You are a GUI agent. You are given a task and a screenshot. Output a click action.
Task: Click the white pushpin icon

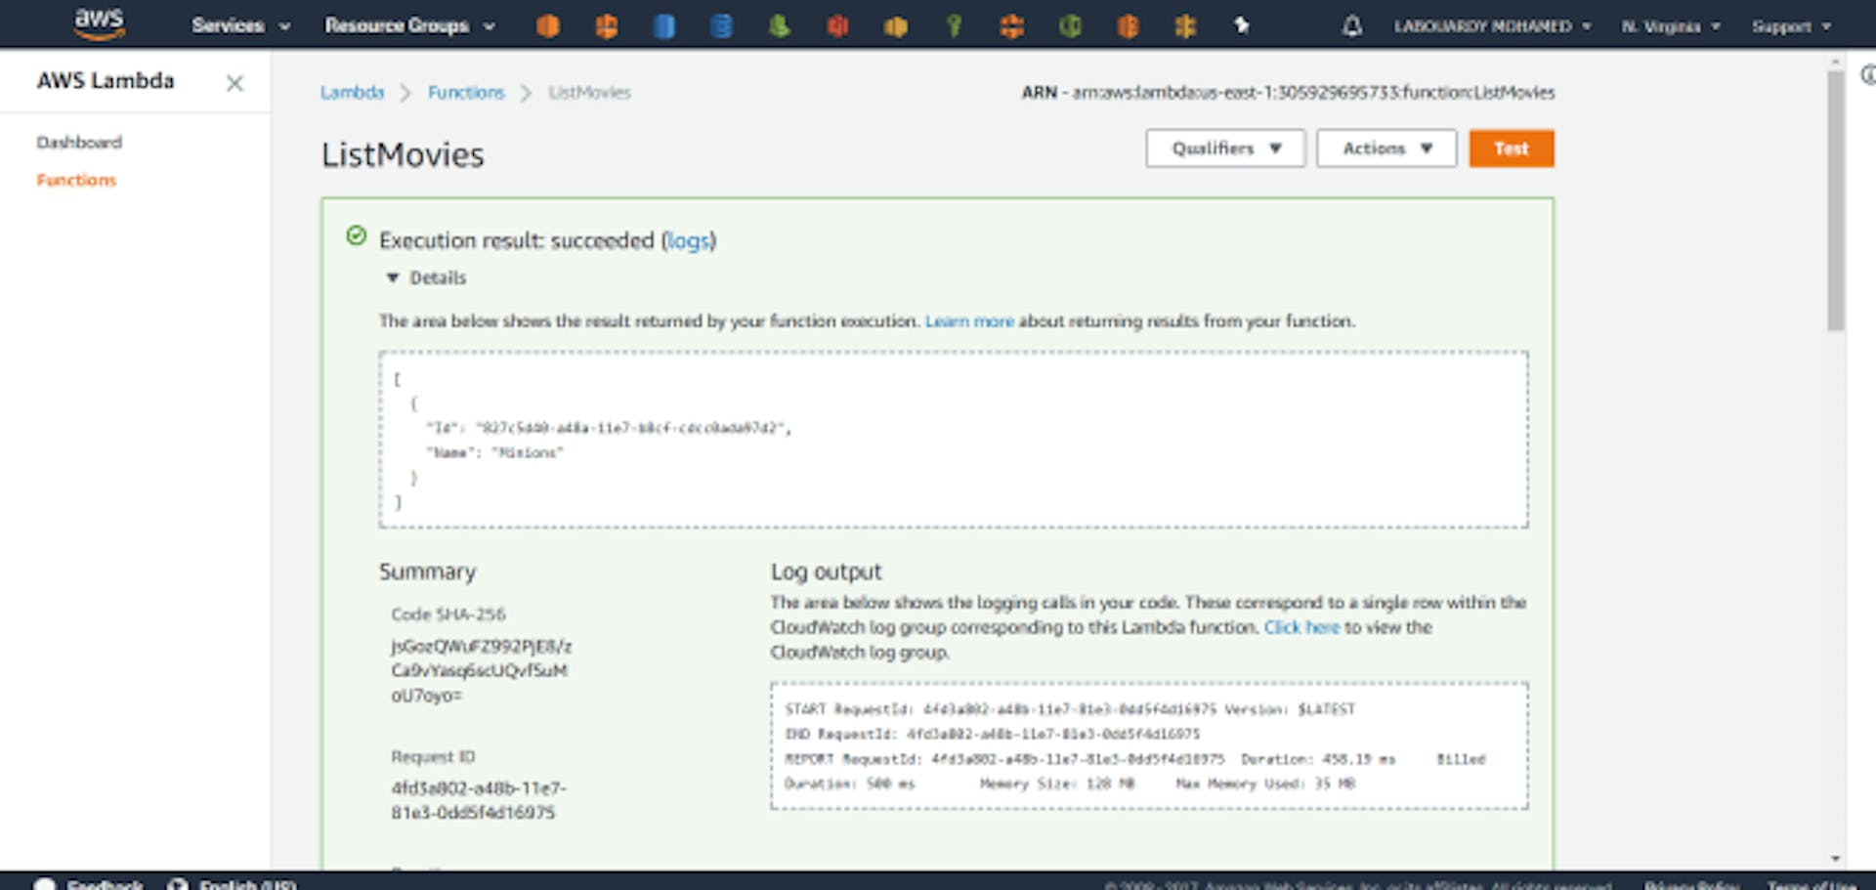click(x=1241, y=25)
